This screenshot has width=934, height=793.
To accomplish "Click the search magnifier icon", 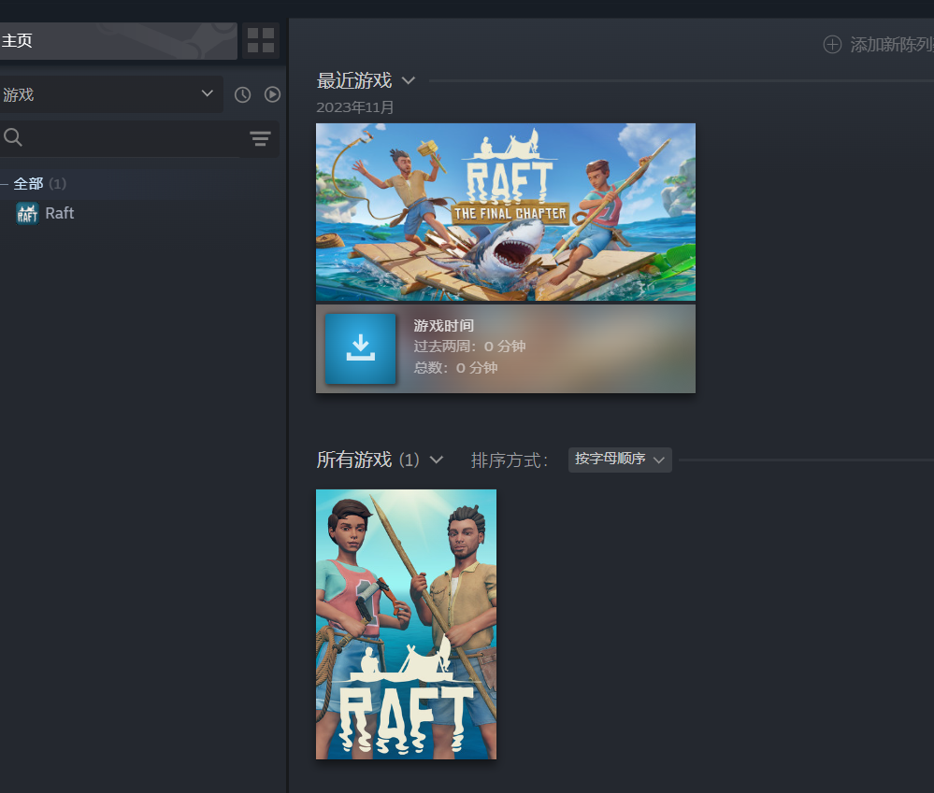I will coord(13,137).
